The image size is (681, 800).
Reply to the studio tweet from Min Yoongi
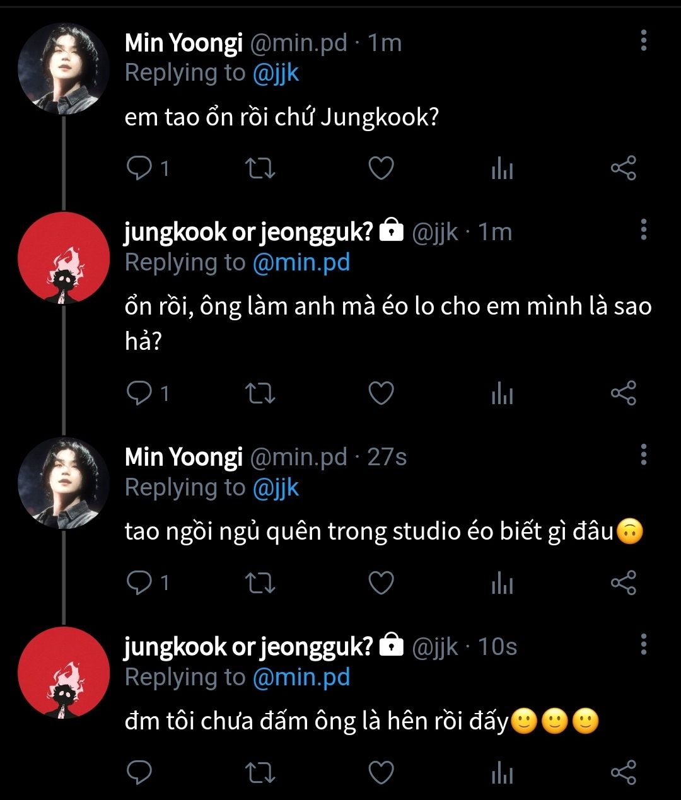(x=139, y=583)
